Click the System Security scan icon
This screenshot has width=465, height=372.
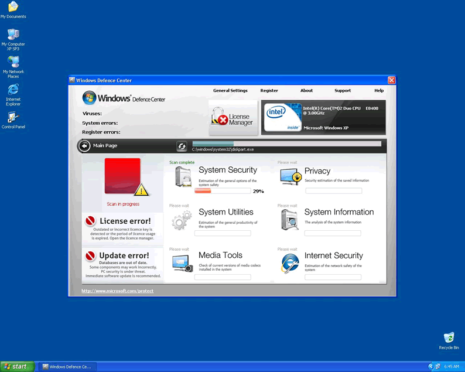point(183,176)
